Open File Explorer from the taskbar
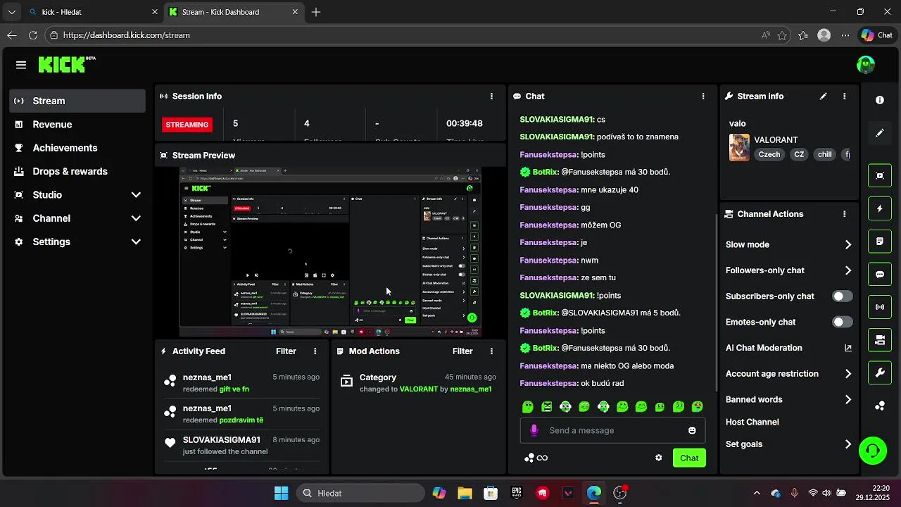Viewport: 901px width, 507px height. 465,493
